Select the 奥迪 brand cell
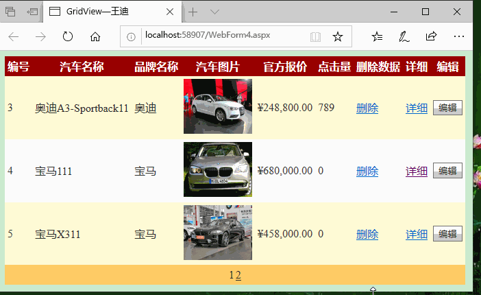This screenshot has width=481, height=295. (145, 108)
